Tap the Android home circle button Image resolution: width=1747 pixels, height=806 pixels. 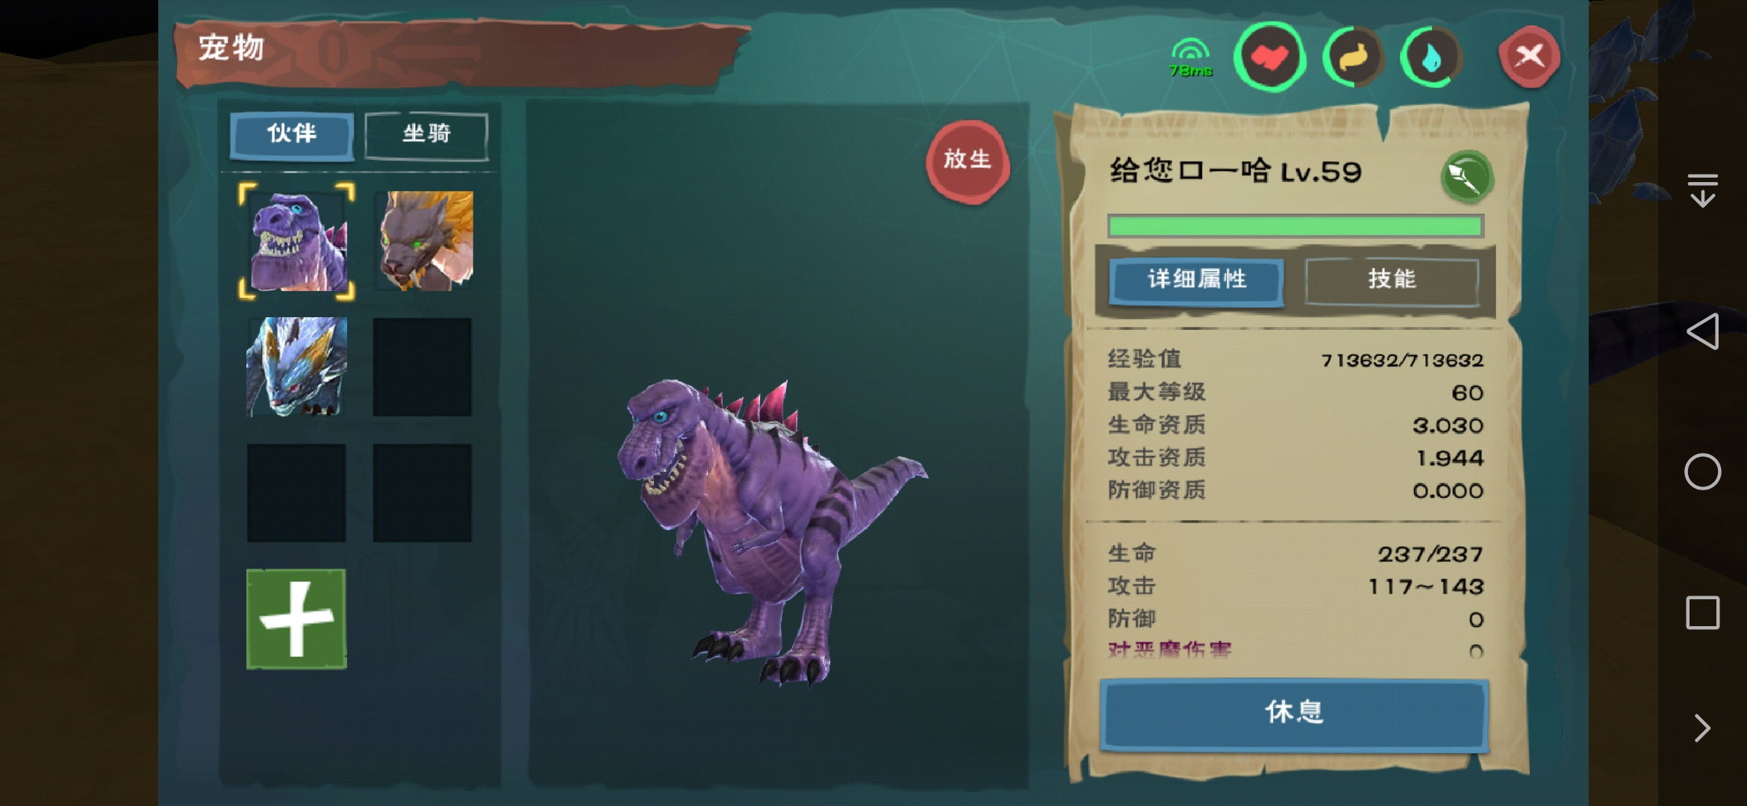(1703, 472)
